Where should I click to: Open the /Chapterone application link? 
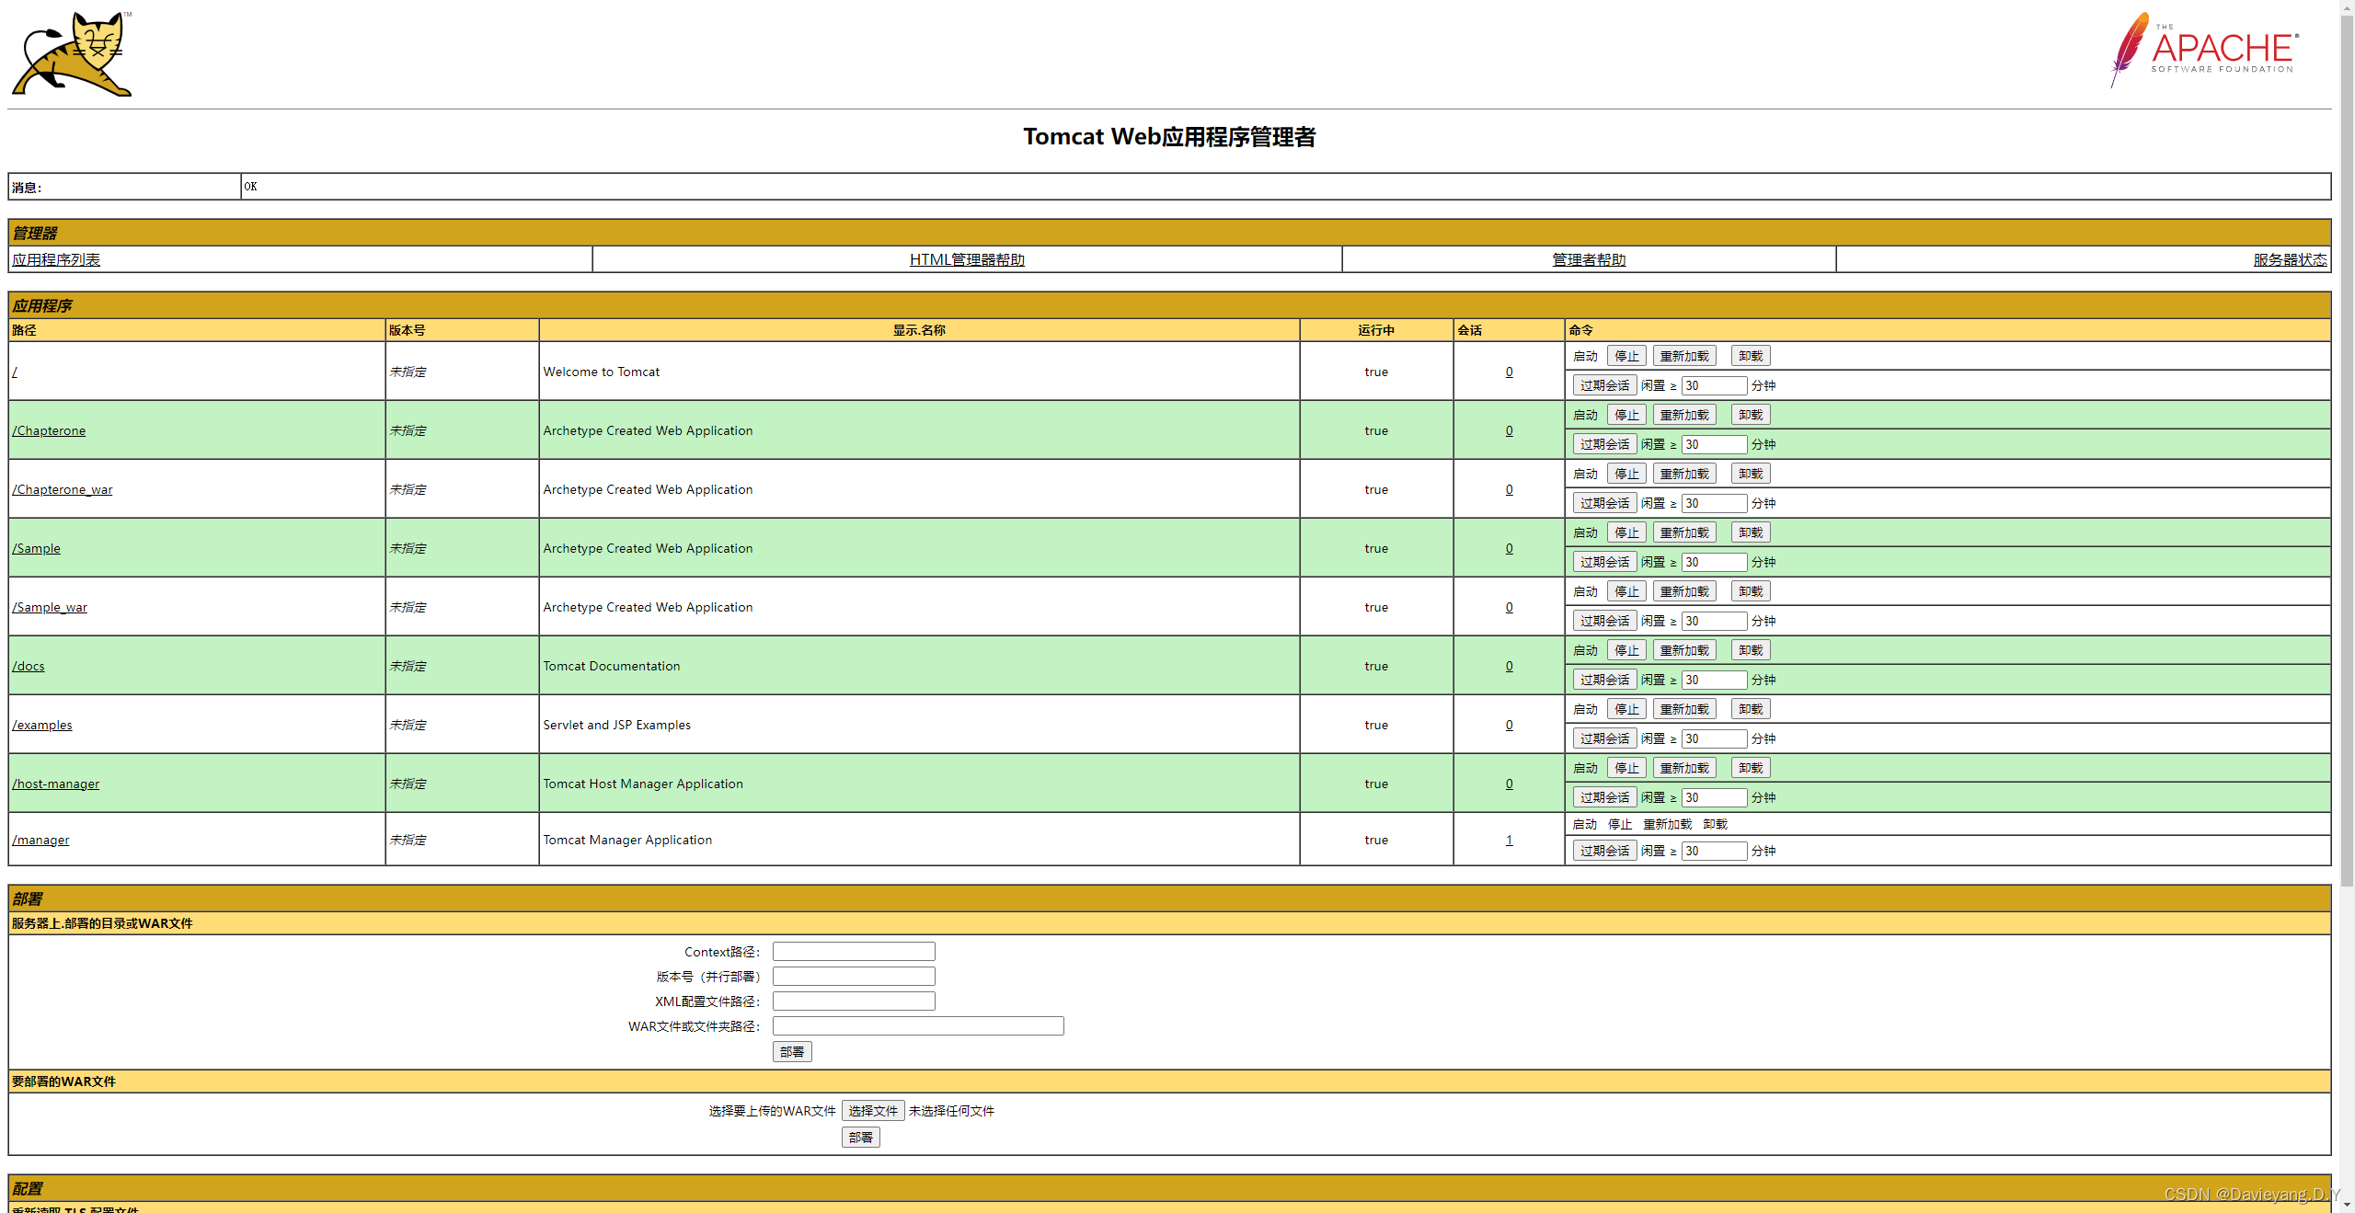click(x=49, y=430)
